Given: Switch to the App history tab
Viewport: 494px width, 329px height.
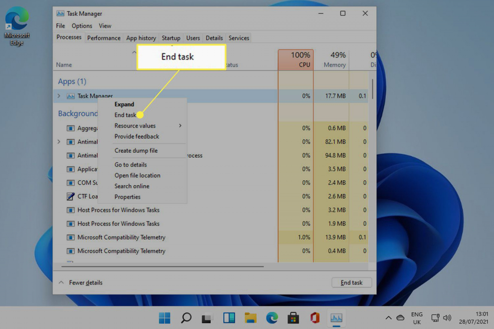Looking at the screenshot, I should [x=141, y=38].
